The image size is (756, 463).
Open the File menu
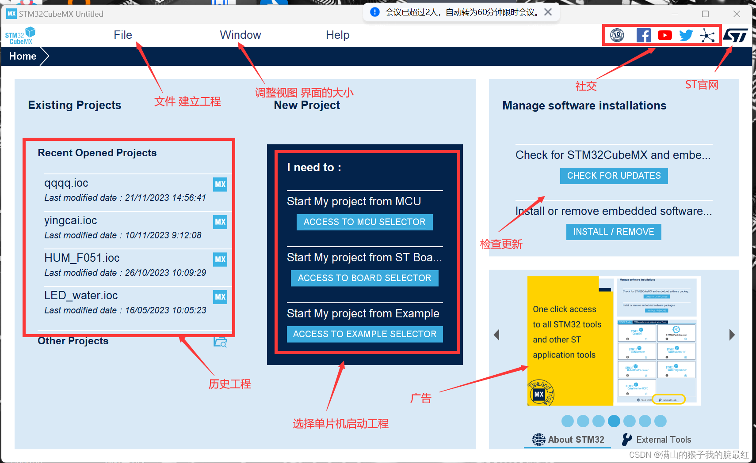click(122, 35)
